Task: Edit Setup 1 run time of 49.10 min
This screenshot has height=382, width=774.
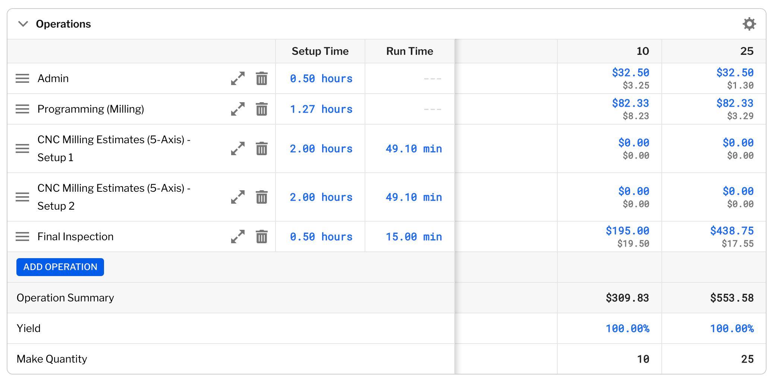Action: (x=413, y=148)
